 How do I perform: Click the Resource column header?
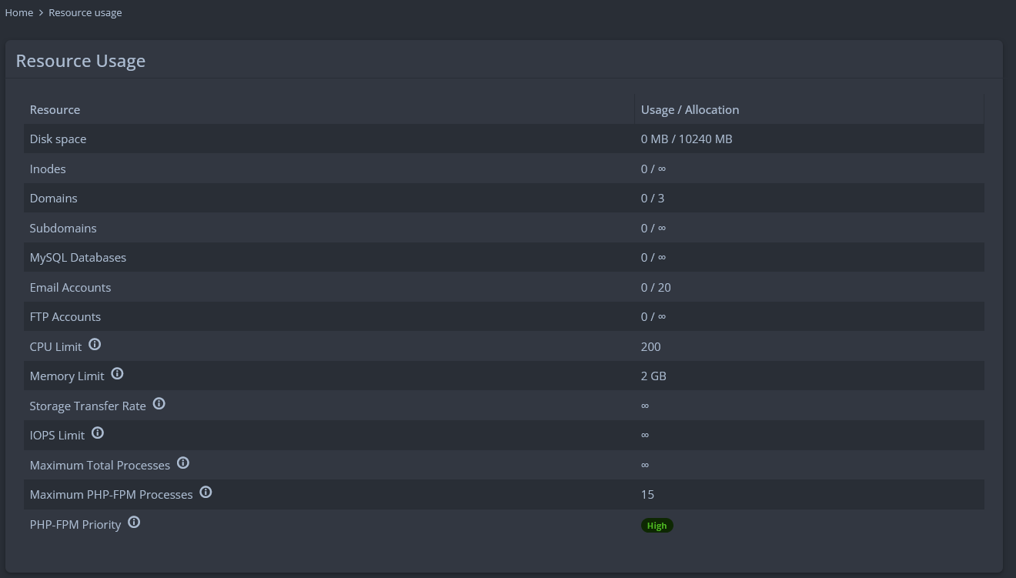[x=55, y=109]
